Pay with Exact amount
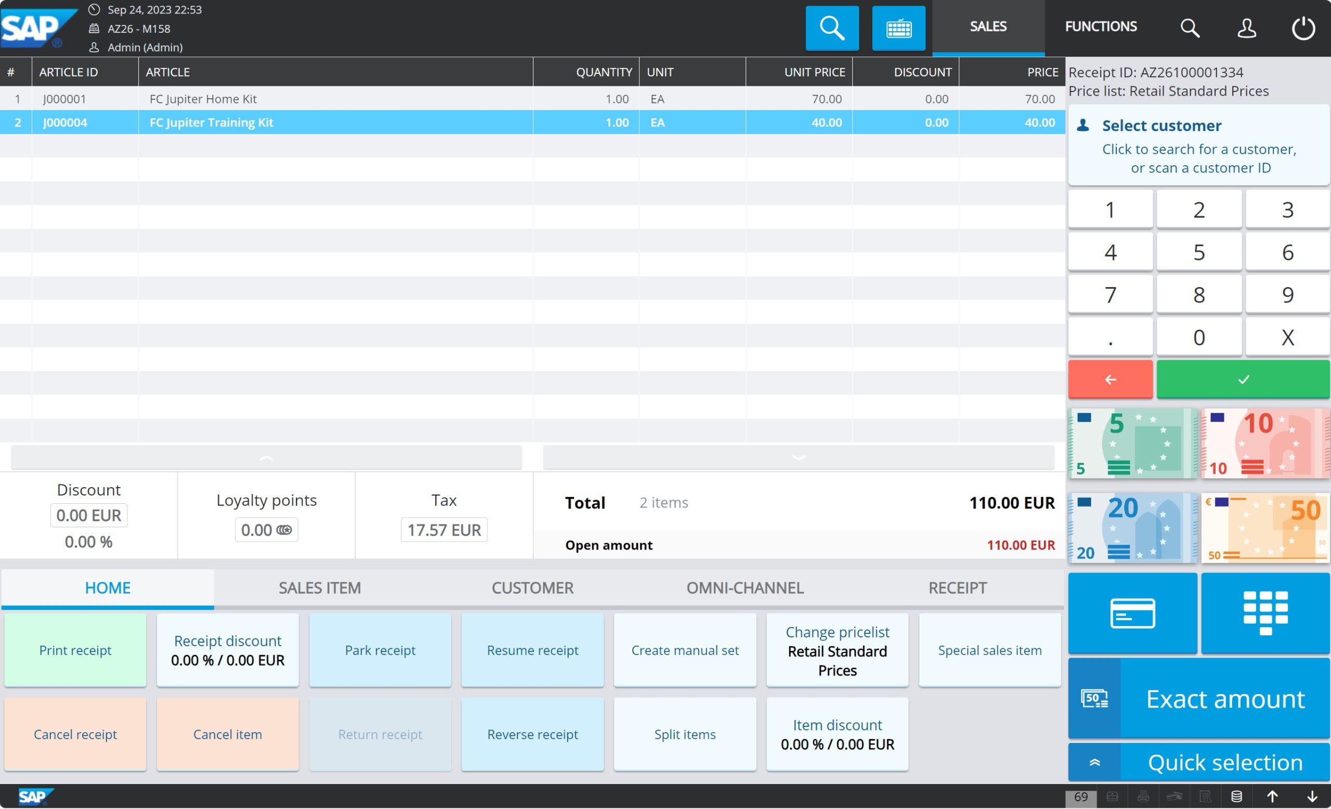The width and height of the screenshot is (1331, 809). [1198, 699]
